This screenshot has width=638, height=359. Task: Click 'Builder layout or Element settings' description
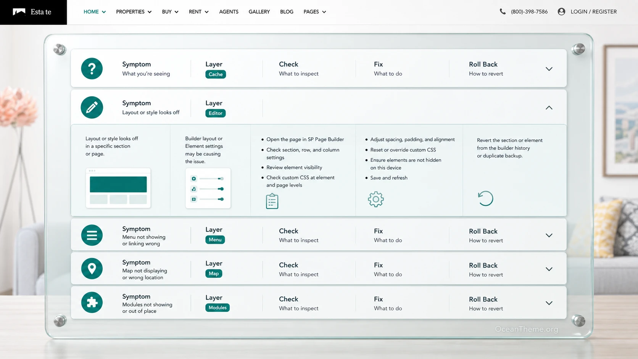204,150
